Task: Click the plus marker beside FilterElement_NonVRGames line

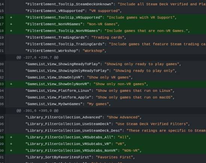Action: pyautogui.click(x=11, y=24)
